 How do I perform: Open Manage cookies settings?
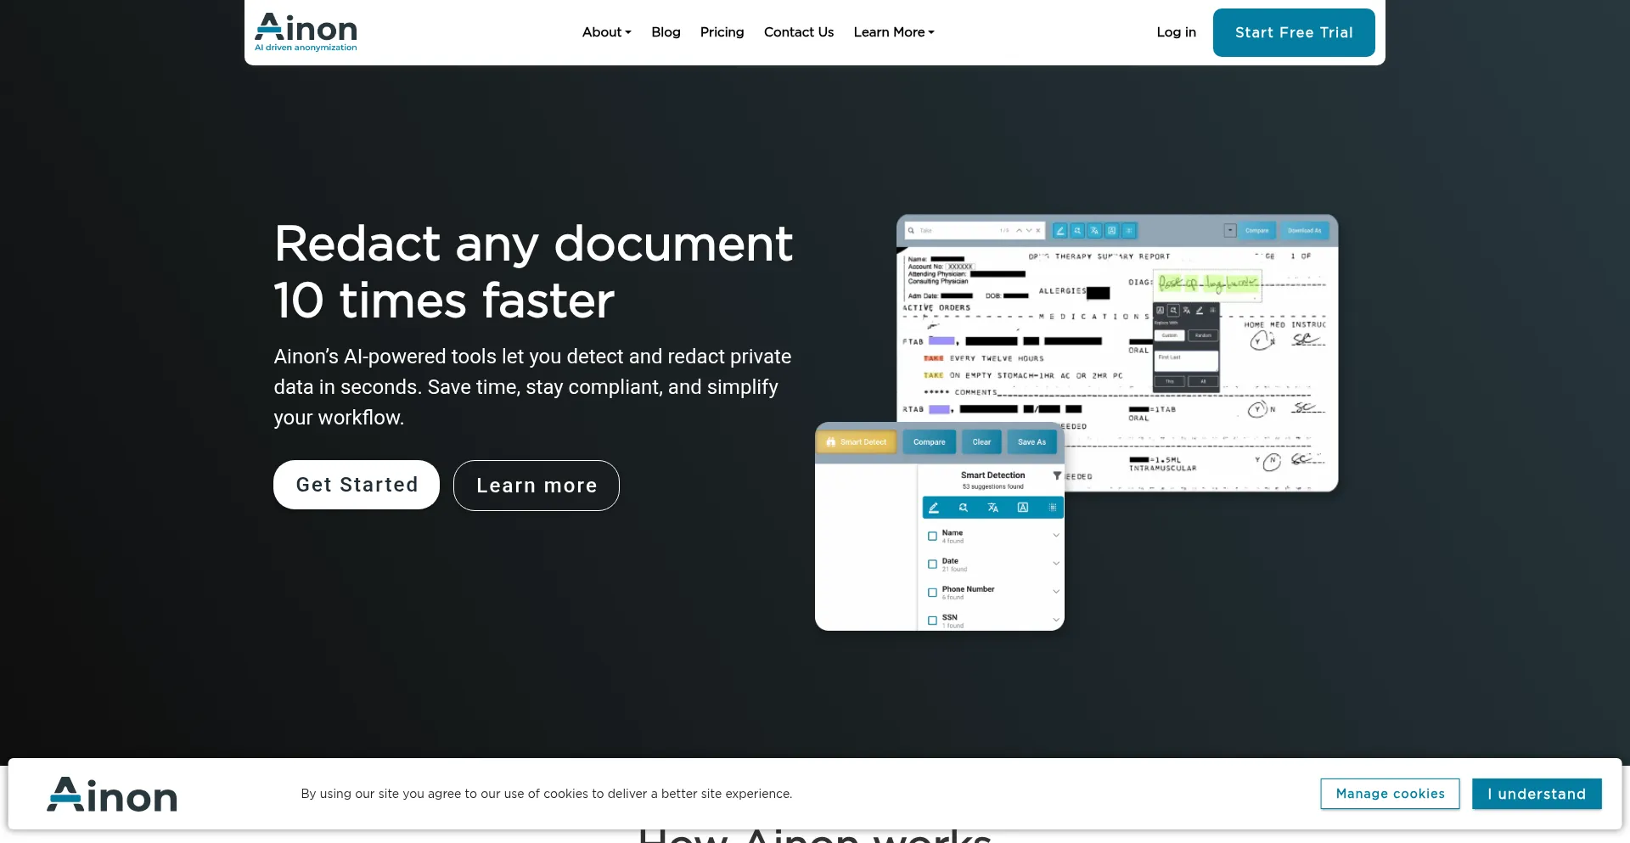click(x=1390, y=794)
